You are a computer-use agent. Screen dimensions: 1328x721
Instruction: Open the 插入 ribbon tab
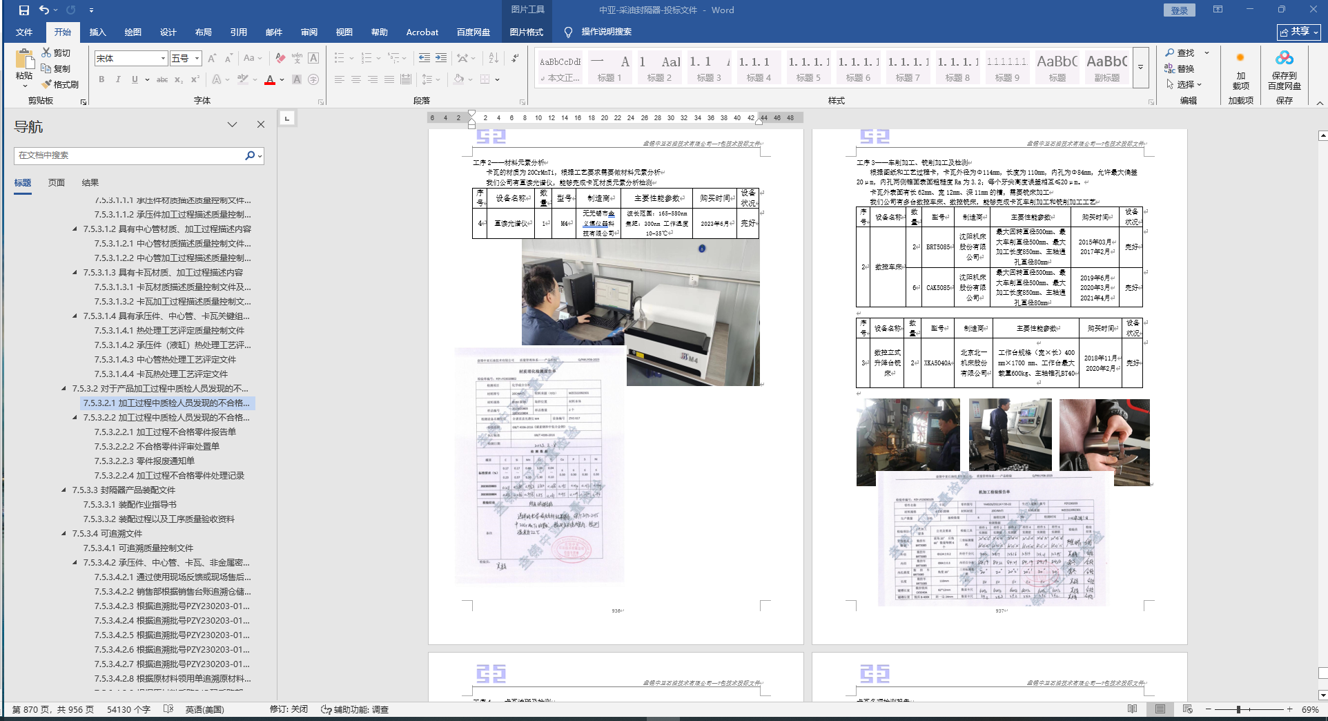97,32
